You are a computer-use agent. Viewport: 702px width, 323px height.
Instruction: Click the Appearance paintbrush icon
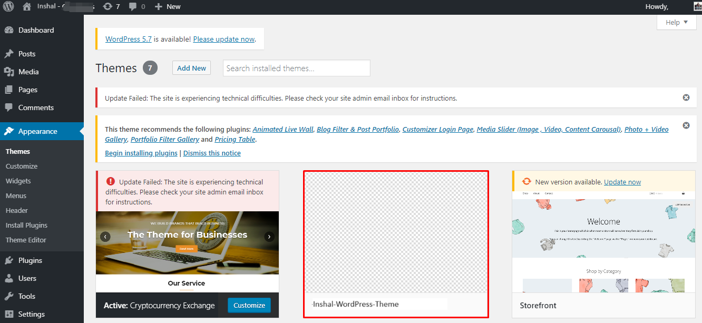tap(9, 131)
